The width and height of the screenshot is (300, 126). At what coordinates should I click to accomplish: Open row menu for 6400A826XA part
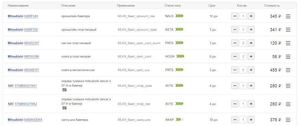point(288,120)
